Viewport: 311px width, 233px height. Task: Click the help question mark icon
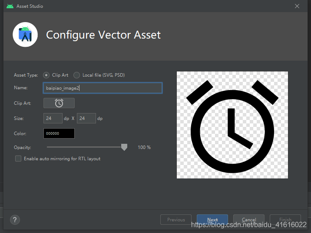pos(15,220)
